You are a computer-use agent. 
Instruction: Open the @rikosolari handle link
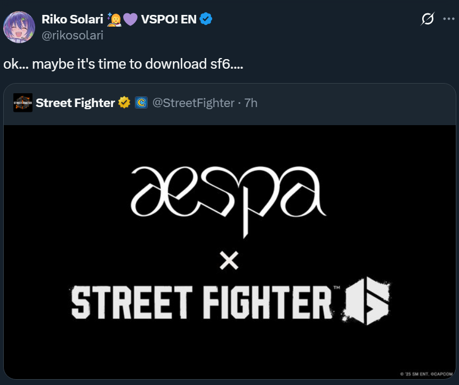coord(72,35)
